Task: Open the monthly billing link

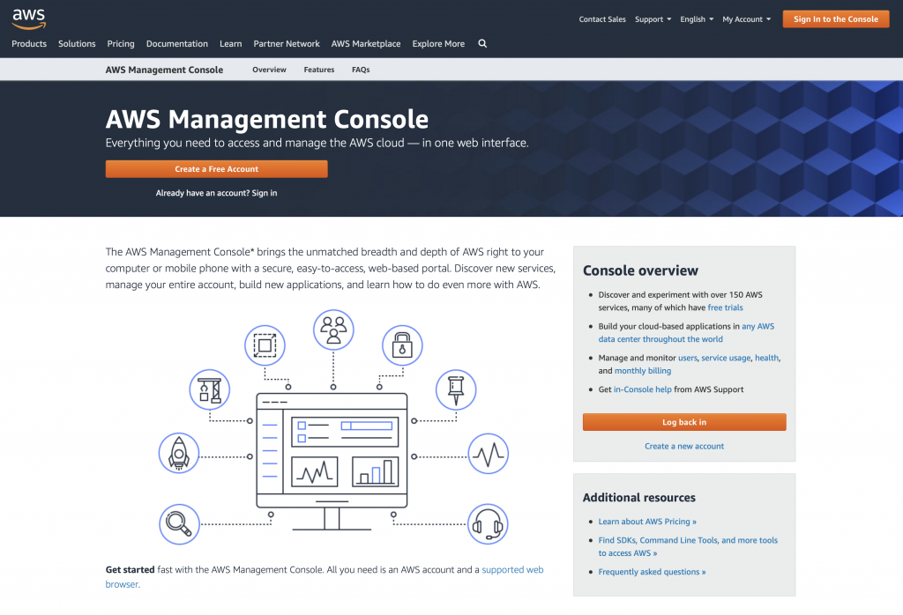Action: 643,371
